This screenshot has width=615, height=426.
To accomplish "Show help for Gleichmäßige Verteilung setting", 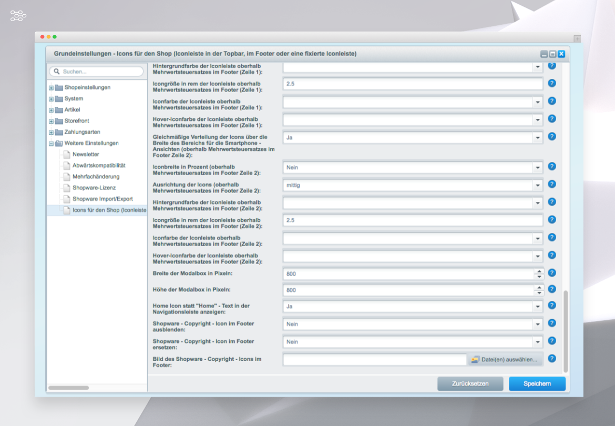I will (x=552, y=137).
